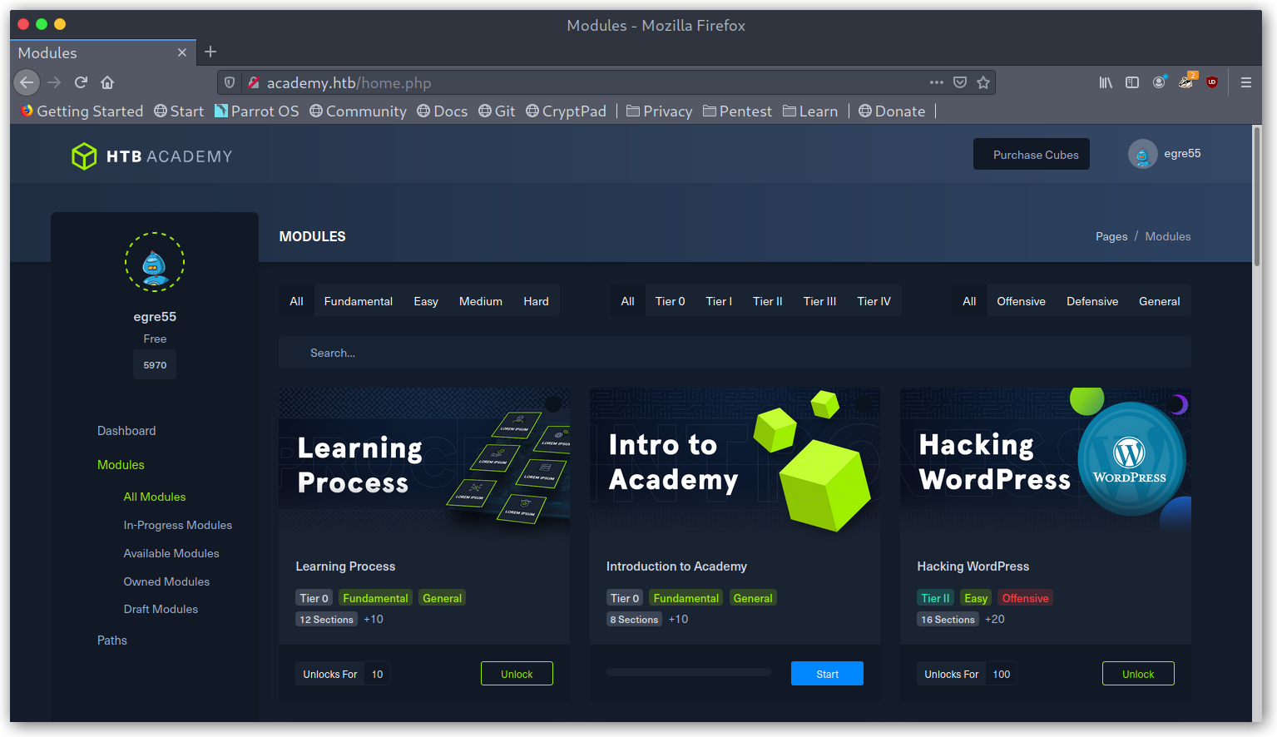The image size is (1277, 737).
Task: Click the sidebar profile avatar with the dashed ring
Action: coord(155,262)
